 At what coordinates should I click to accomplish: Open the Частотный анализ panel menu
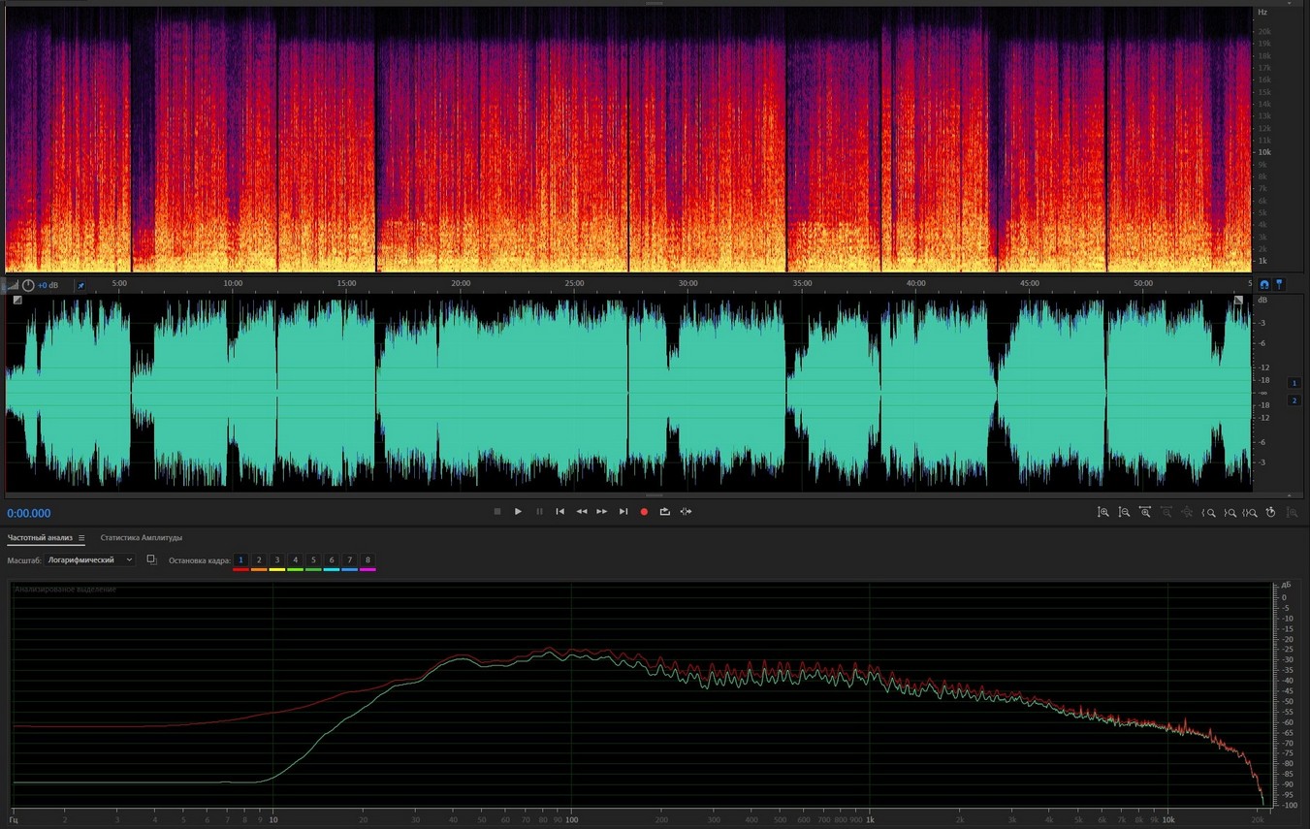(x=81, y=538)
